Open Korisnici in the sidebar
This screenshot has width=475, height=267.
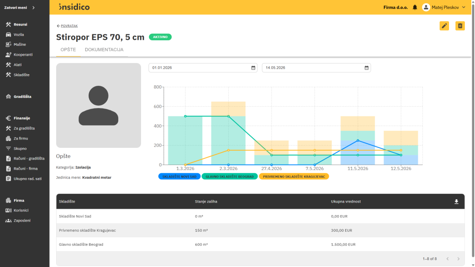21,210
